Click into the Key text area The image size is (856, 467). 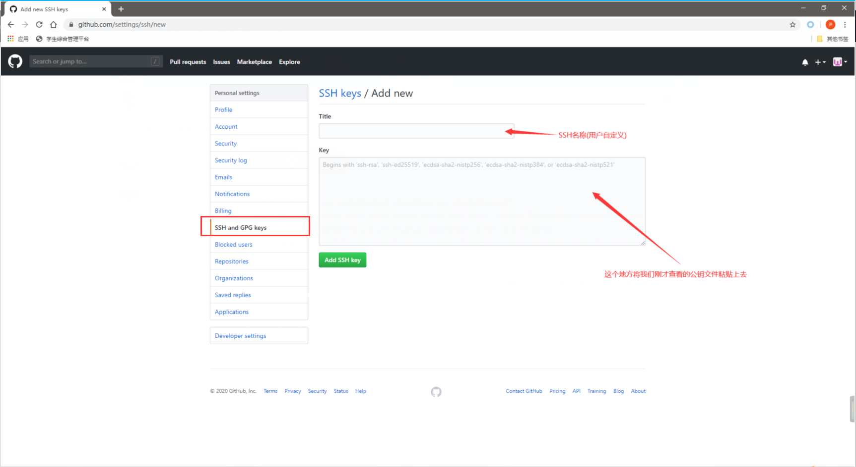[x=482, y=202]
